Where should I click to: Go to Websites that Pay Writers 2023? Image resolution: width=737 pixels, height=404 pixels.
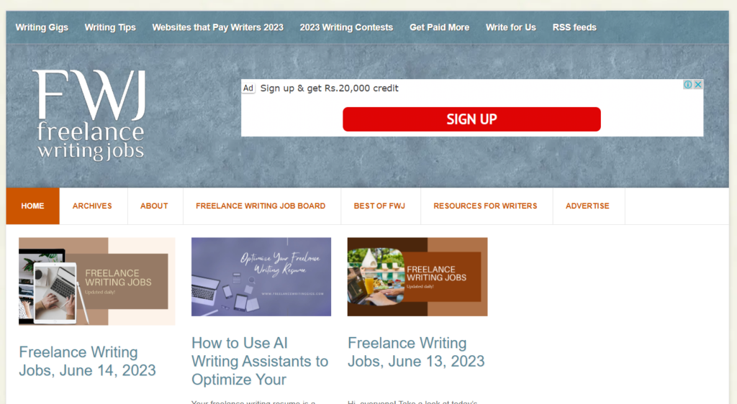[x=217, y=27]
